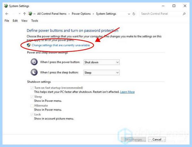Maximize the System Settings window
The height and width of the screenshot is (147, 192).
(x=174, y=6)
